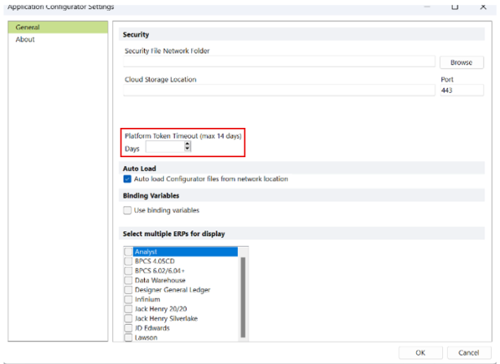Tick Jack Henry Silverlake checkbox

[128, 318]
